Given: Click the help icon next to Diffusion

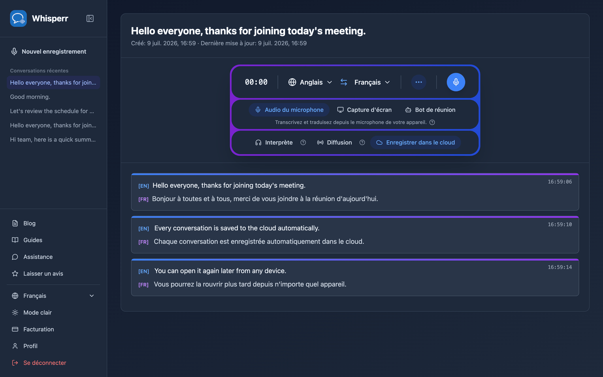Looking at the screenshot, I should [x=362, y=143].
